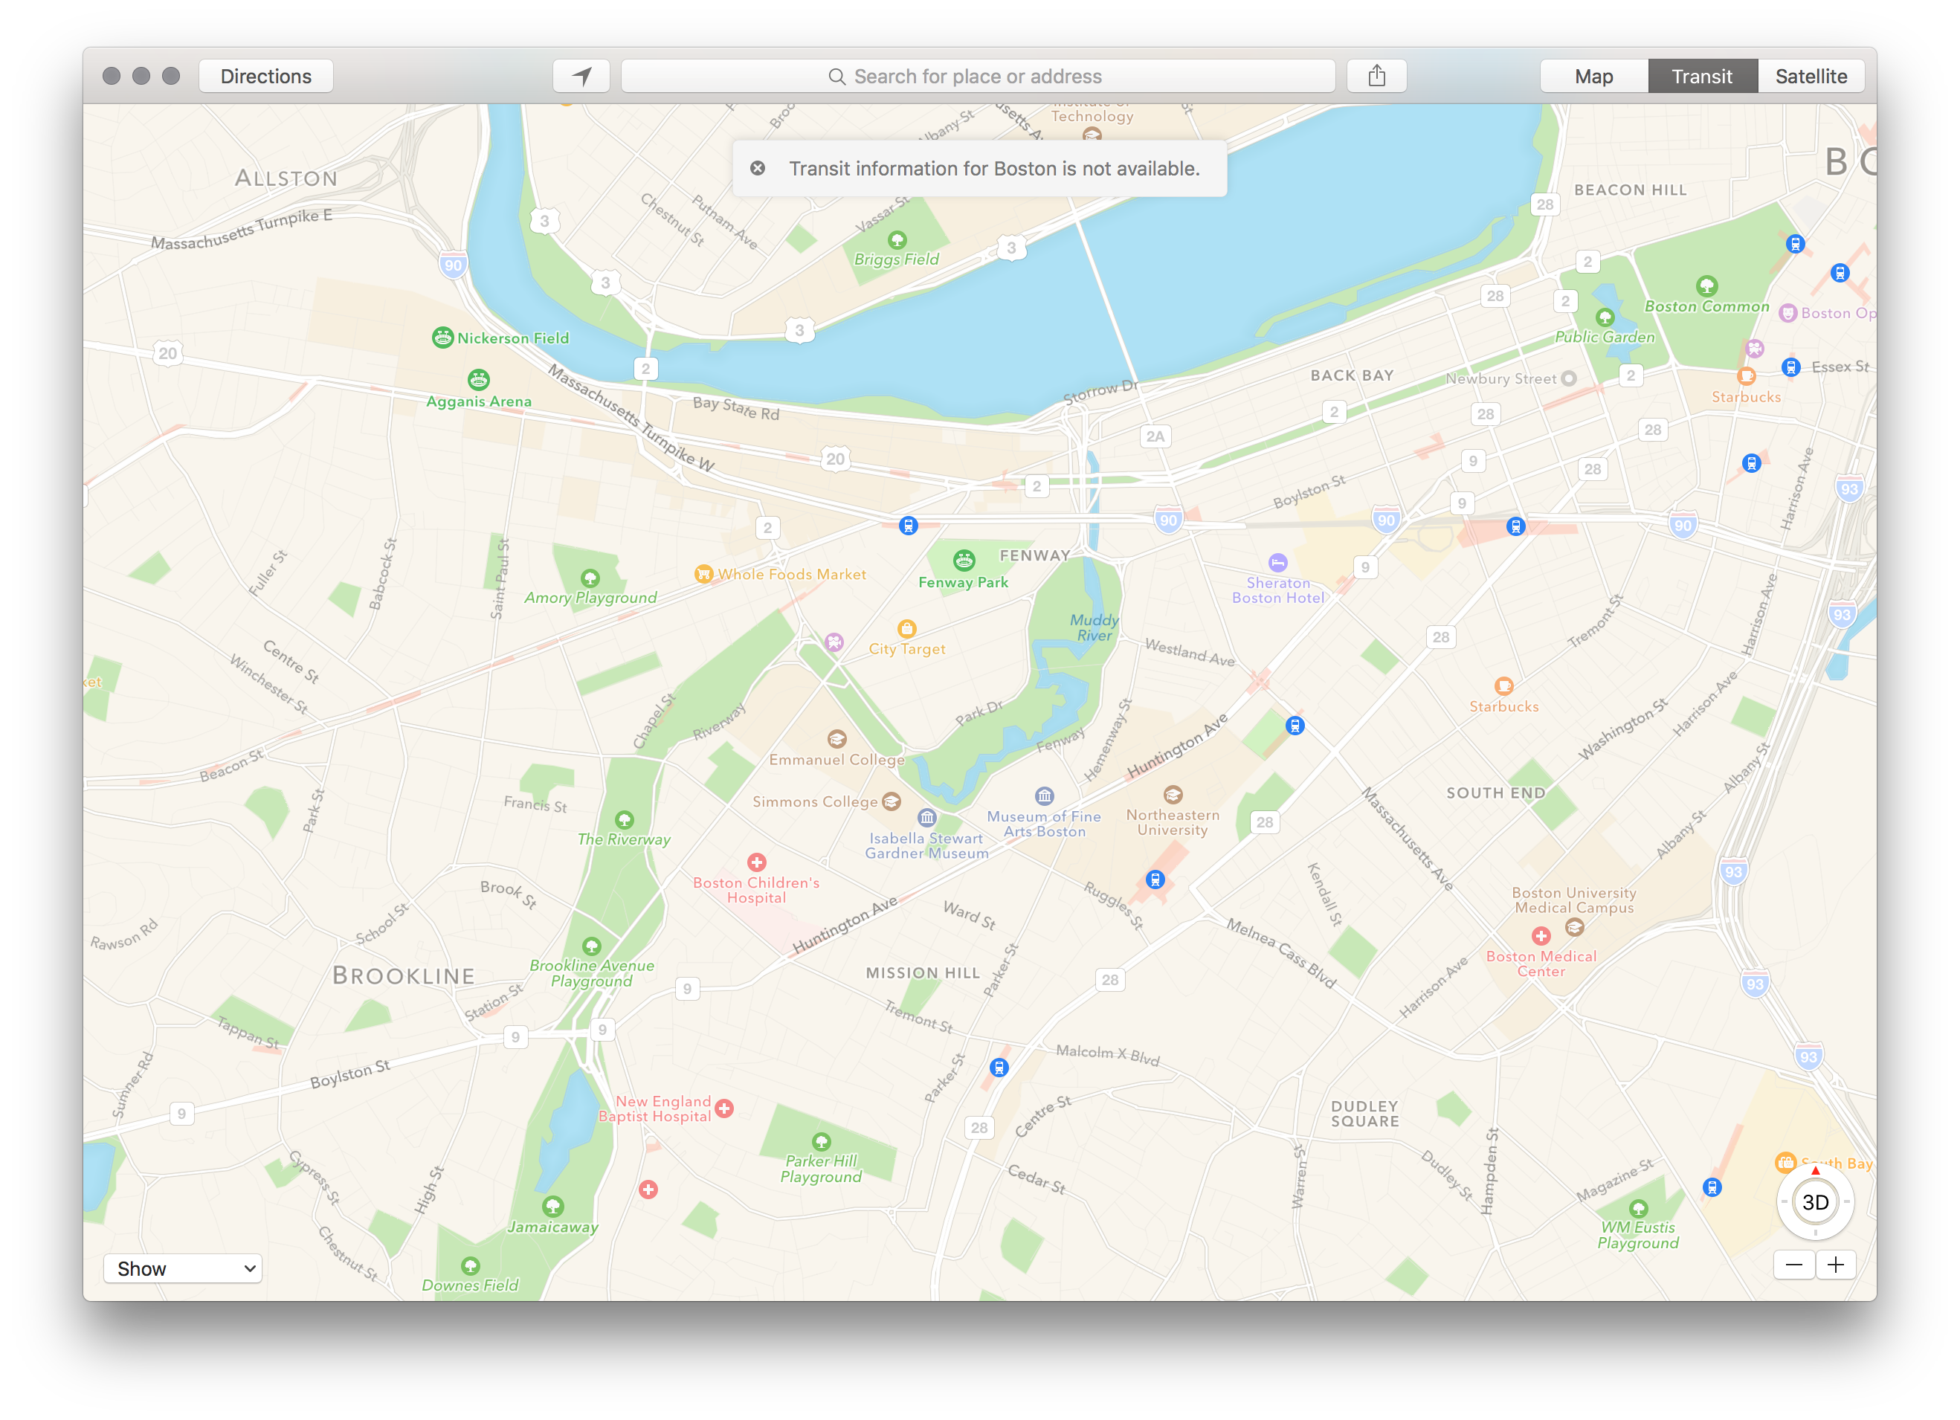Open the Directions panel
The height and width of the screenshot is (1420, 1960).
(266, 76)
